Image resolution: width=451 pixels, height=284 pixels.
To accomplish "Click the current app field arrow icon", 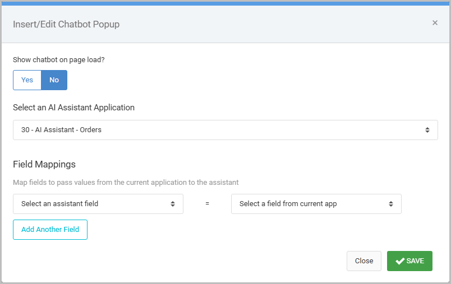I will click(391, 204).
